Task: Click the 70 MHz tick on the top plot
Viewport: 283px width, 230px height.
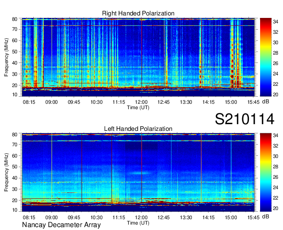Action: point(15,29)
